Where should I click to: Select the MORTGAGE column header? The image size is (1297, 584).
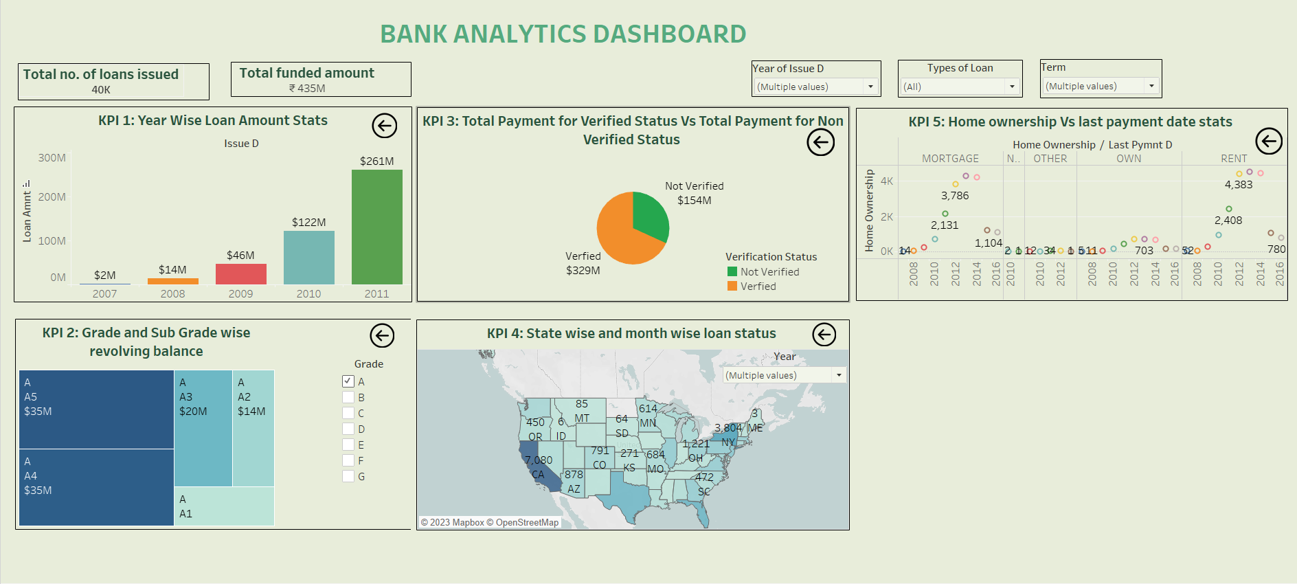coord(950,159)
